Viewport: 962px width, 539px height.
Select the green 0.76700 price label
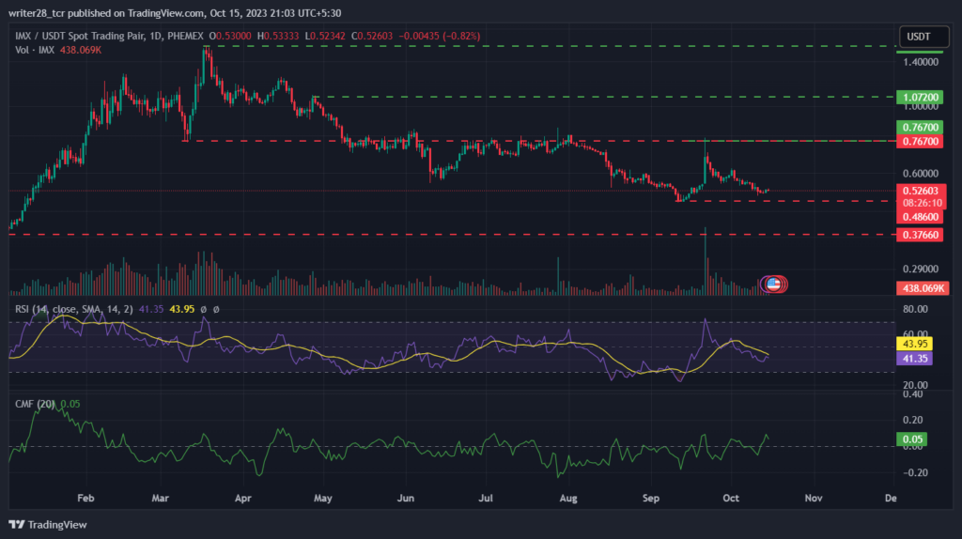tap(920, 127)
